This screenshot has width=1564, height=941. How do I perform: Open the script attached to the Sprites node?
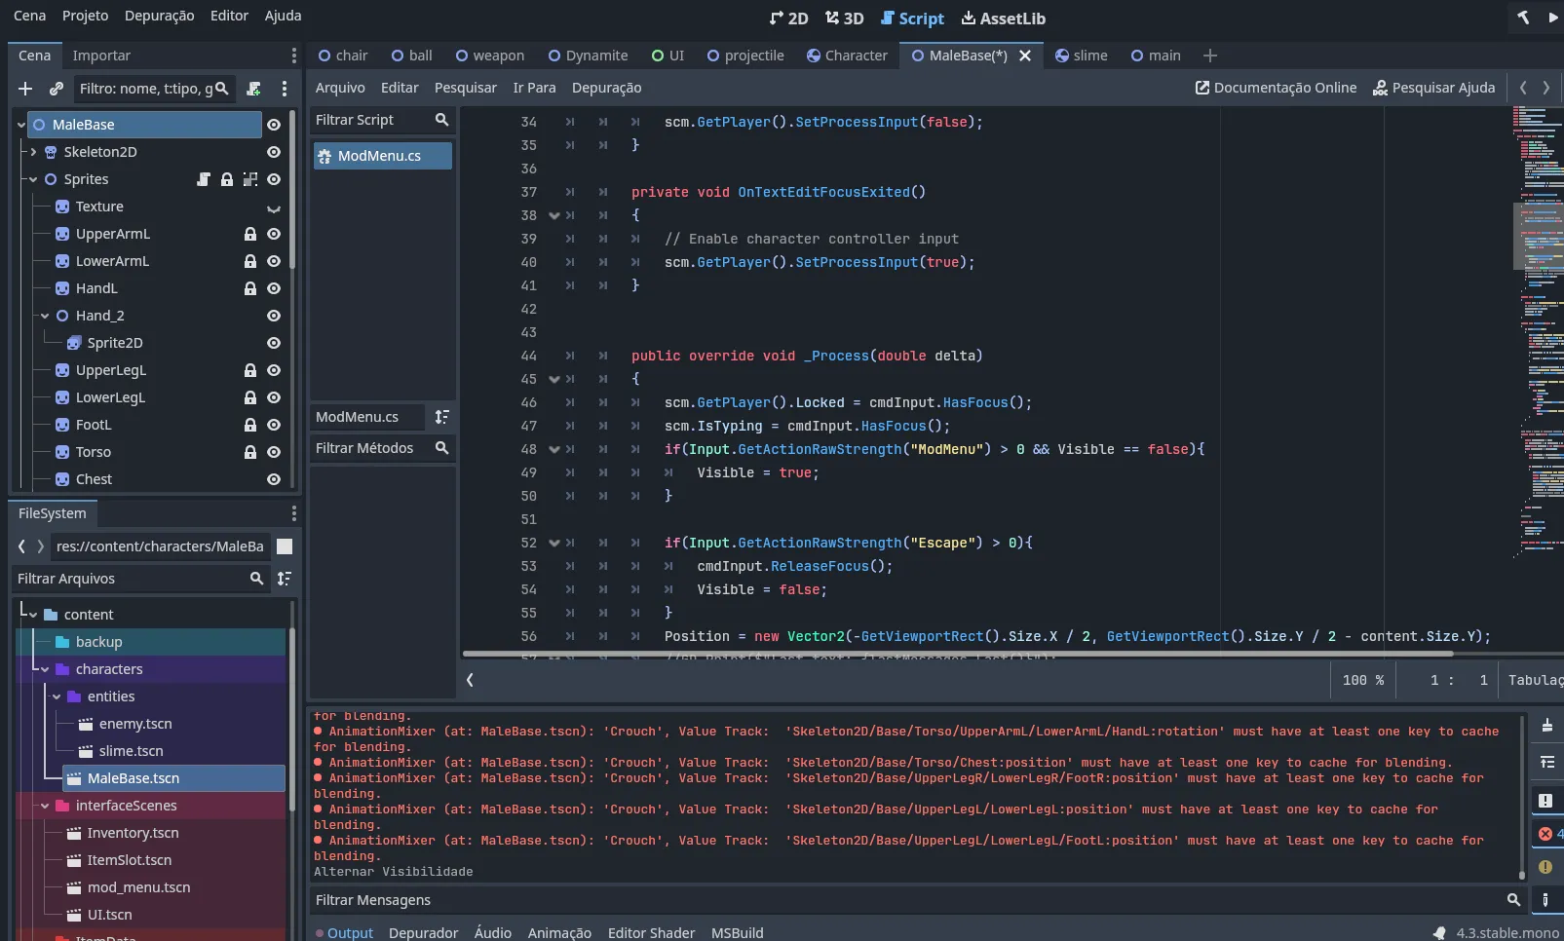(x=204, y=179)
